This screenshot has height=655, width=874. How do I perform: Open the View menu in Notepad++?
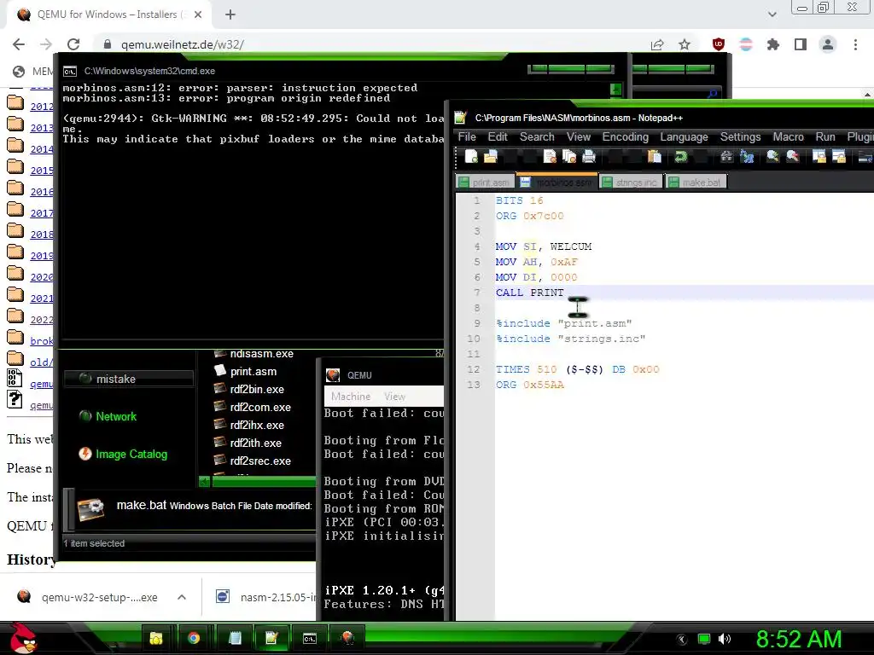[579, 137]
